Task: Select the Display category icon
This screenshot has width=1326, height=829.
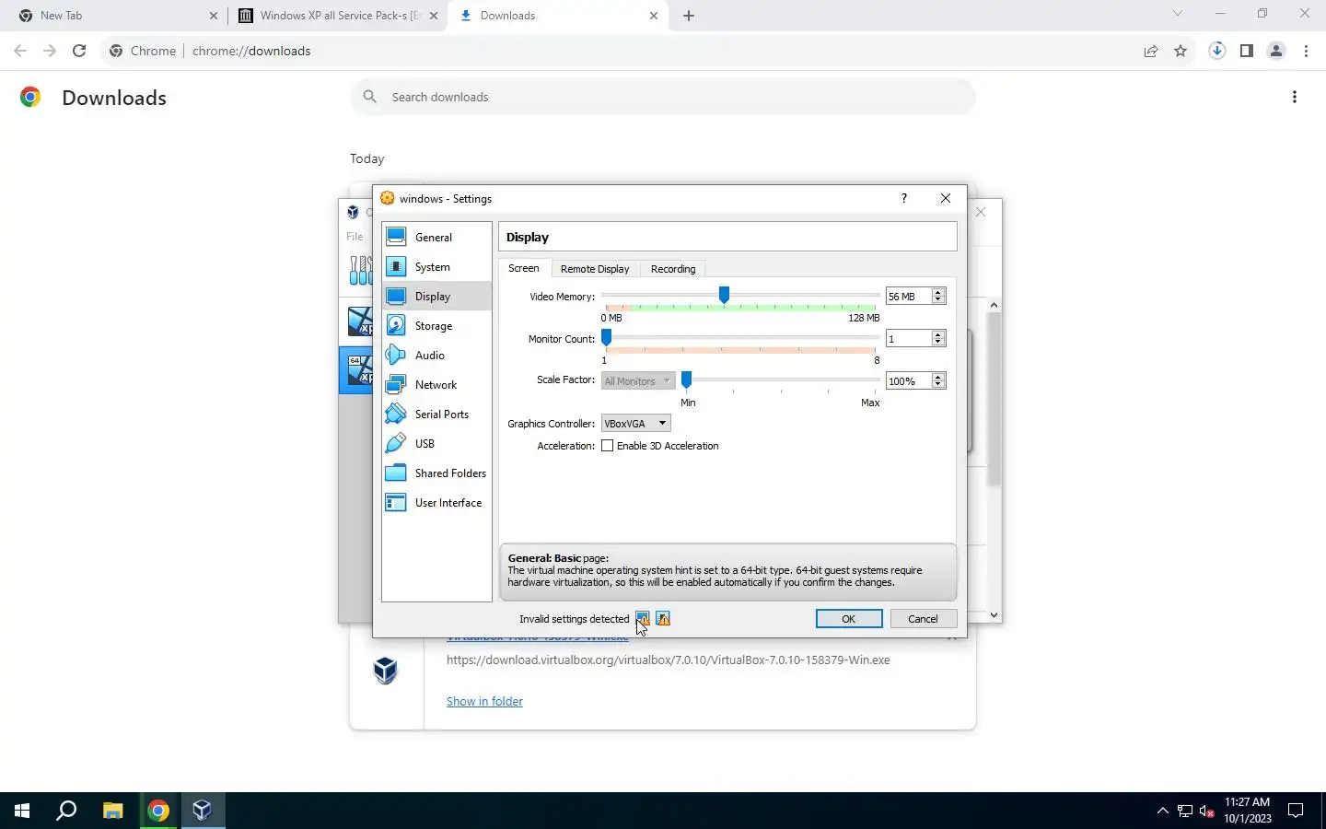Action: coord(396,296)
